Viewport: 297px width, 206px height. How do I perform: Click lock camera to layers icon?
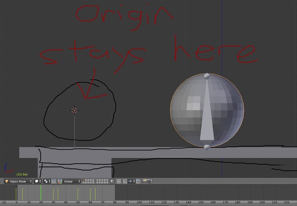tap(113, 181)
